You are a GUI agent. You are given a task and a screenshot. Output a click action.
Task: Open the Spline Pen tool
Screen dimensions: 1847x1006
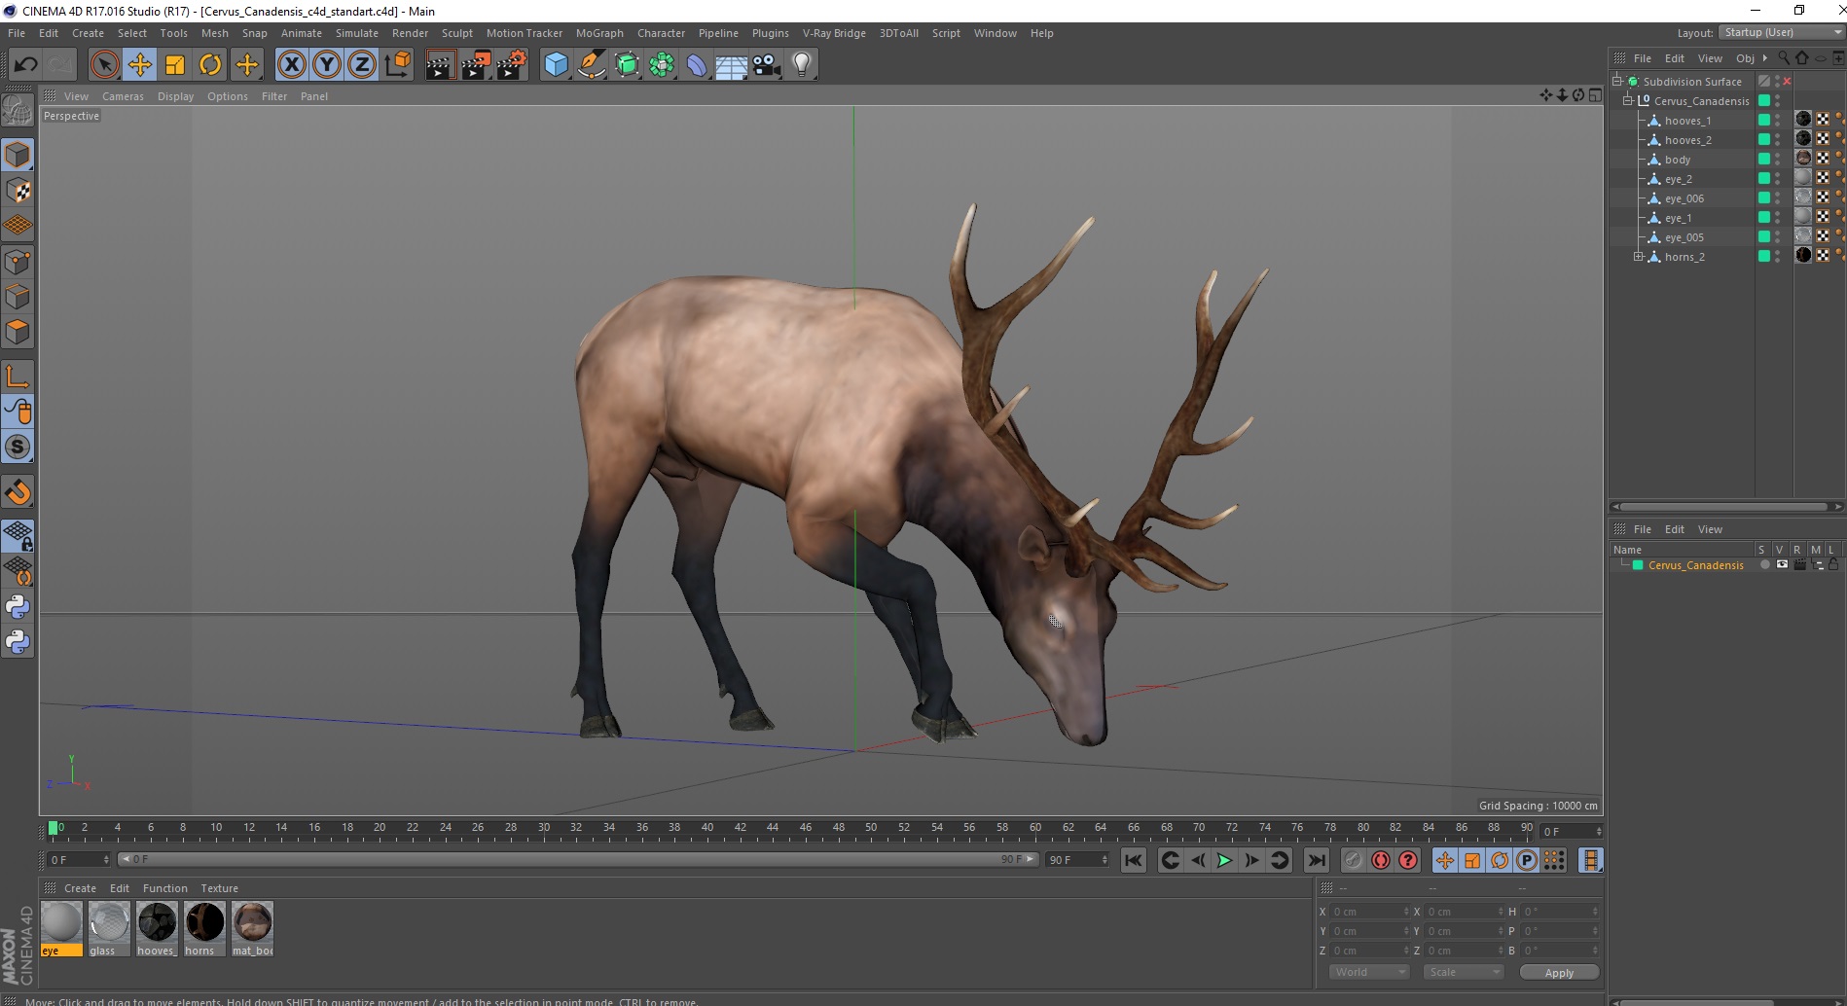(x=592, y=65)
